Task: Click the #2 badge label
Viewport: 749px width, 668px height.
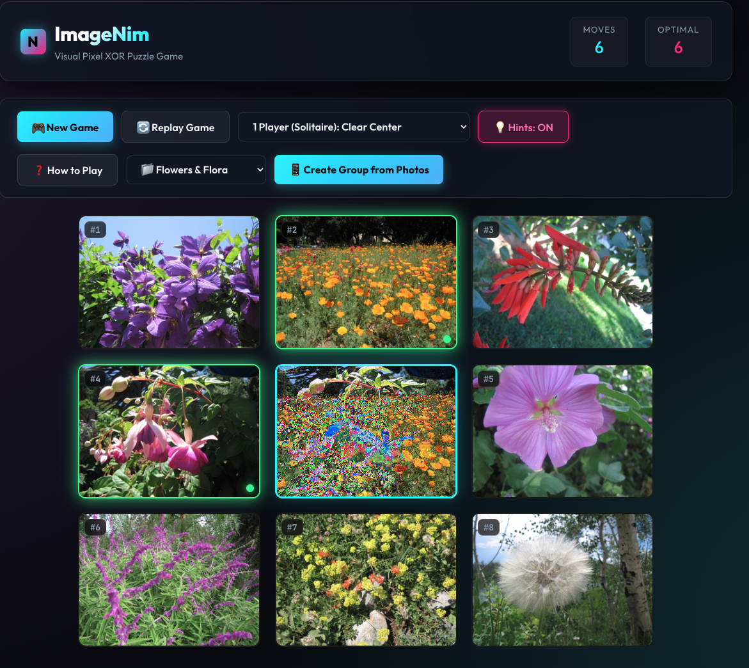Action: 292,230
